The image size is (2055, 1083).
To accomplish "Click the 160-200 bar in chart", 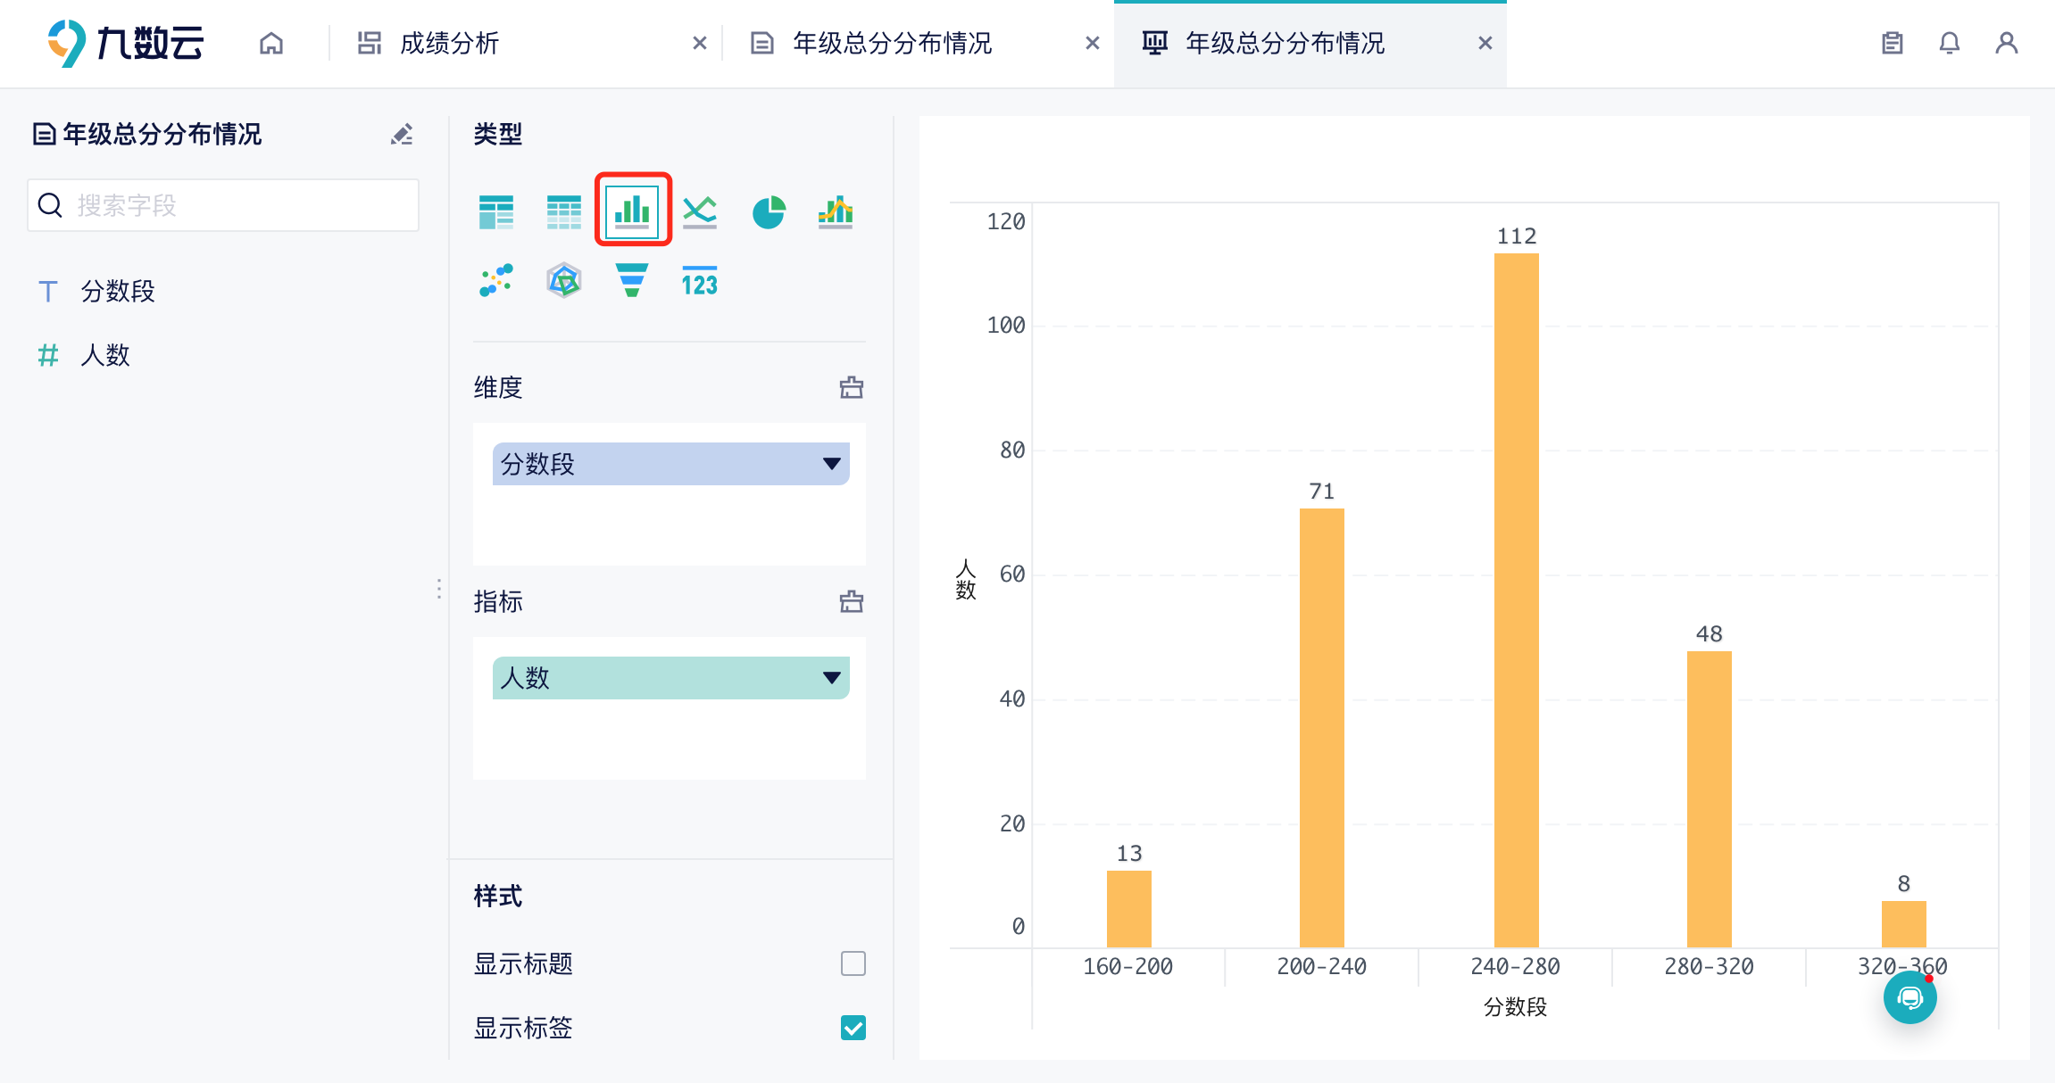I will [1129, 908].
